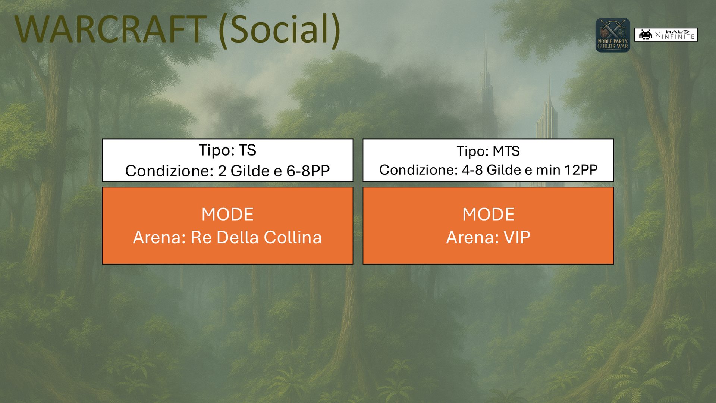Select the Condizione: 2 Gilde e 6-8PP line

click(227, 171)
